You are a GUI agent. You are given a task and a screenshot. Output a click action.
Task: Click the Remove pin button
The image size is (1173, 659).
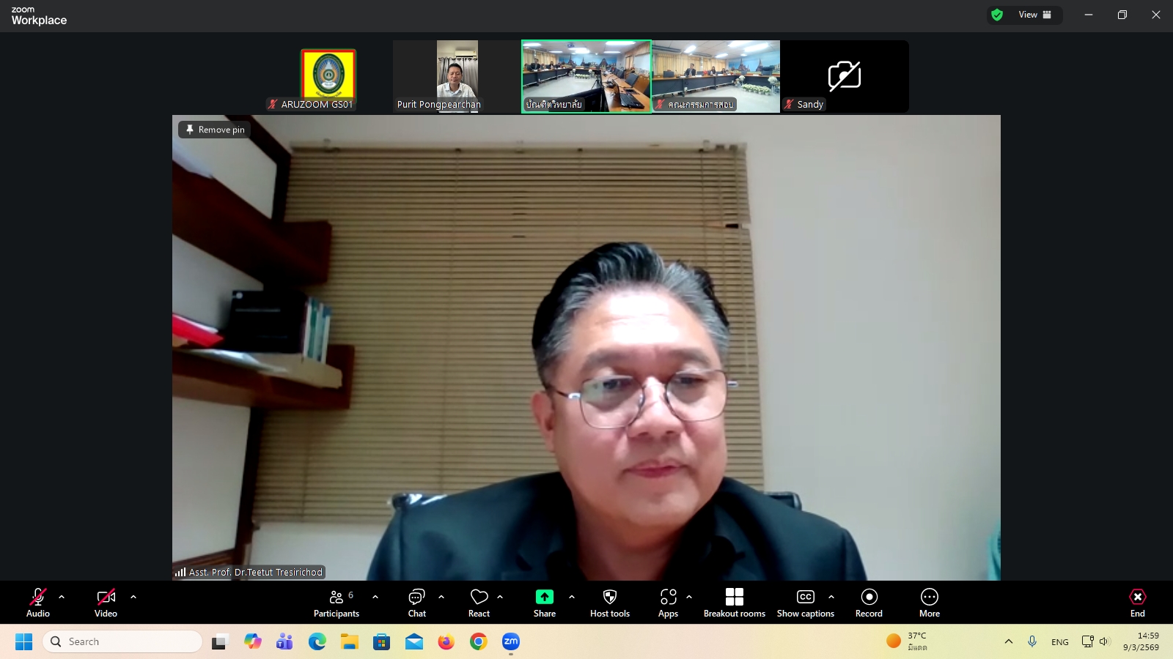click(215, 130)
